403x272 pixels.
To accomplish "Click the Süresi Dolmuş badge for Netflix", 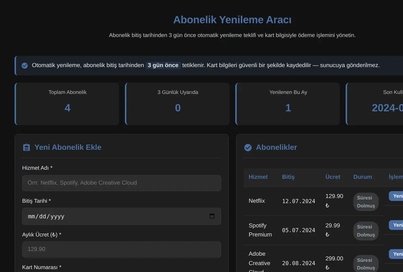I will pos(366,202).
